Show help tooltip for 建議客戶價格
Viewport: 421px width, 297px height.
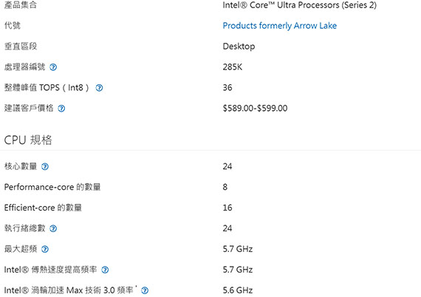(61, 109)
